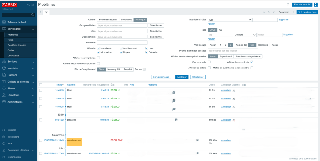Enable Afficher les symptômes checkbox

(x=98, y=58)
